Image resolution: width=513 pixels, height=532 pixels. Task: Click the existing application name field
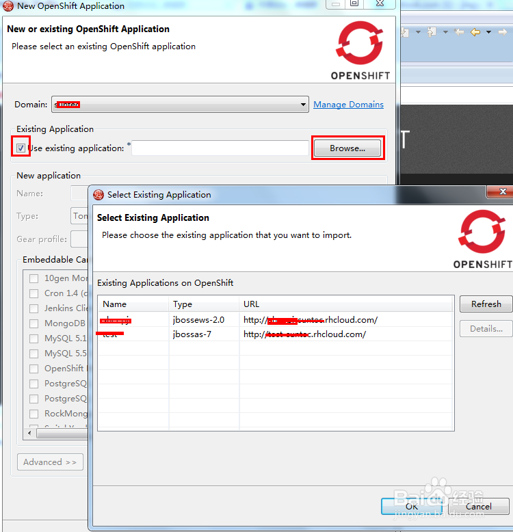(220, 148)
